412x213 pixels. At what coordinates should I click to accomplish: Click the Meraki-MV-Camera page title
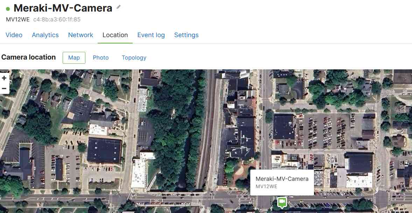click(x=63, y=8)
